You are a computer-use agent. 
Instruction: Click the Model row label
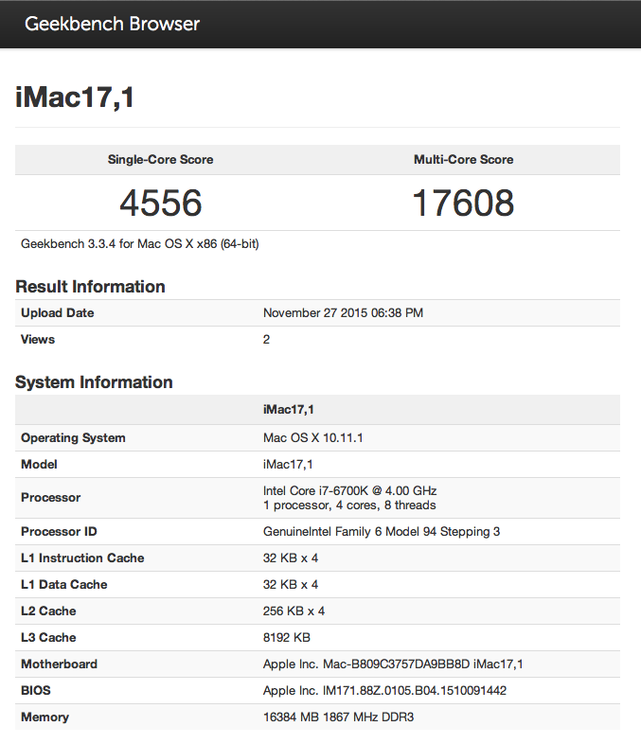coord(39,464)
